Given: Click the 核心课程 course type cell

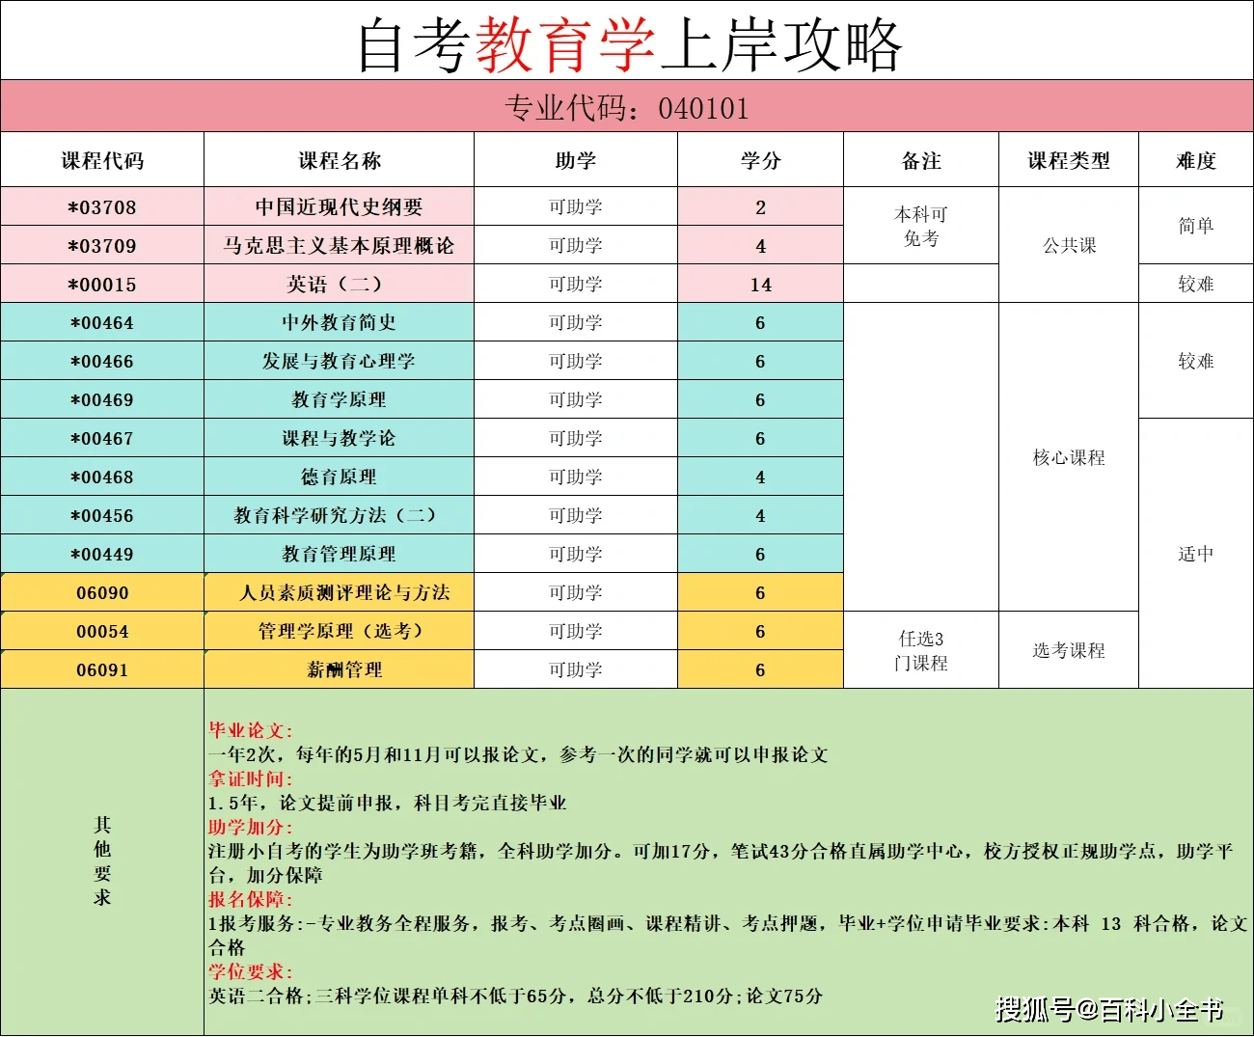Looking at the screenshot, I should (1069, 457).
